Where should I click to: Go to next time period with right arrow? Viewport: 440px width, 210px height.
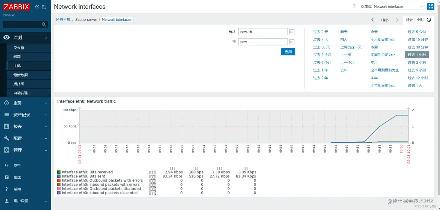397,20
